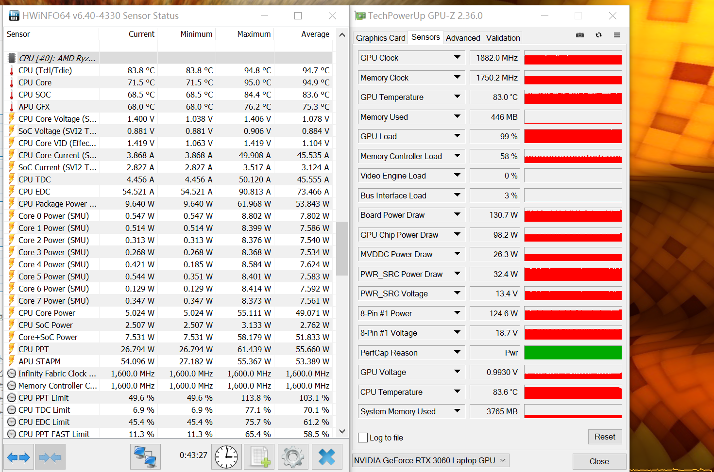Open the 8-Pin #1 Power dropdown
This screenshot has width=714, height=472.
[457, 313]
